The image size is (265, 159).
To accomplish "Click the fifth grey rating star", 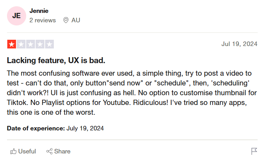I will point(49,44).
